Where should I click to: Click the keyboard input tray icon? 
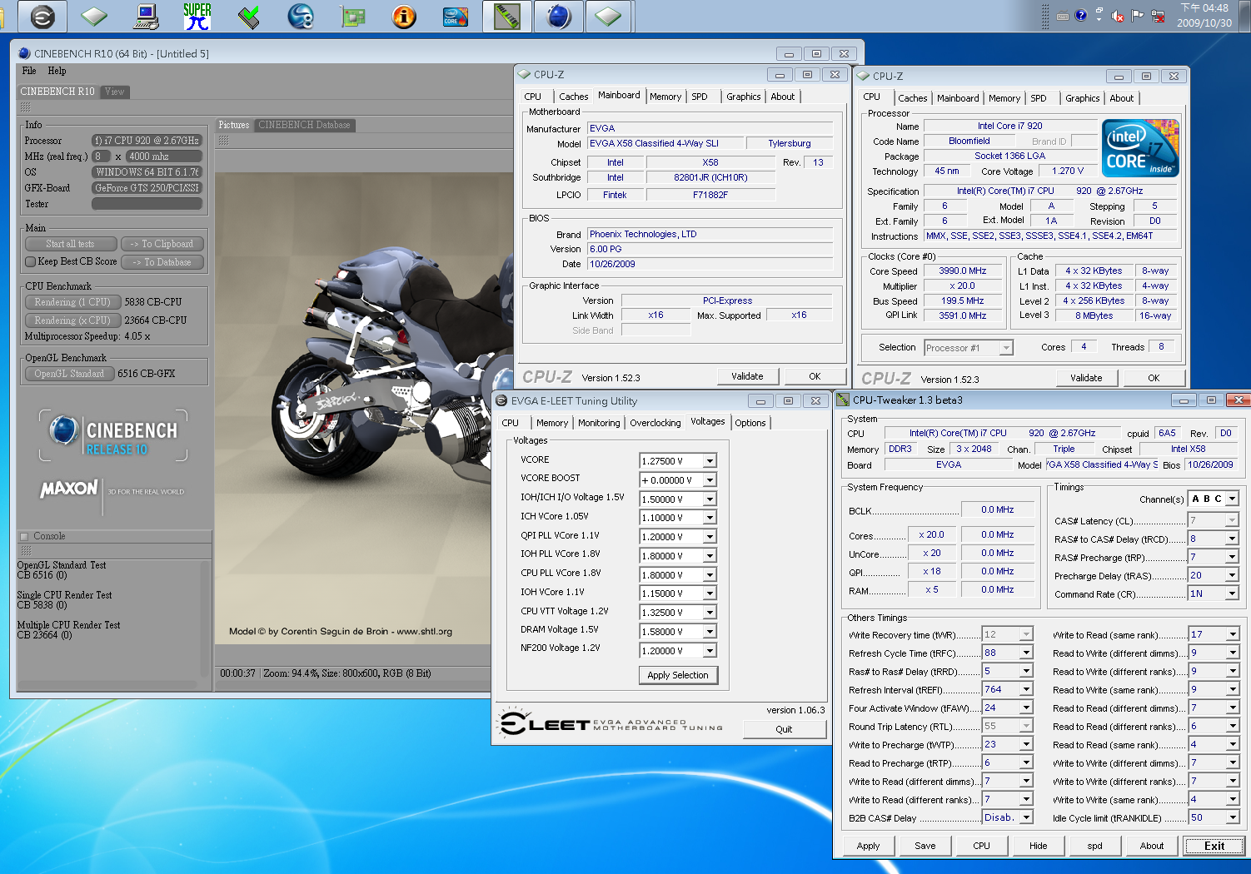tap(1063, 16)
